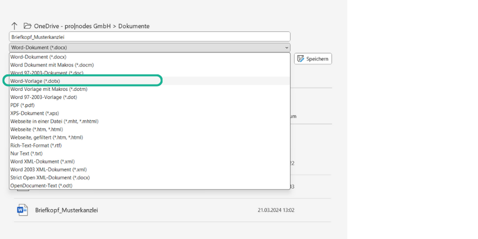Viewport: 478px width, 239px height.
Task: Click the Word file icon for Briefkopf_Musterkanzlei
Action: point(22,210)
